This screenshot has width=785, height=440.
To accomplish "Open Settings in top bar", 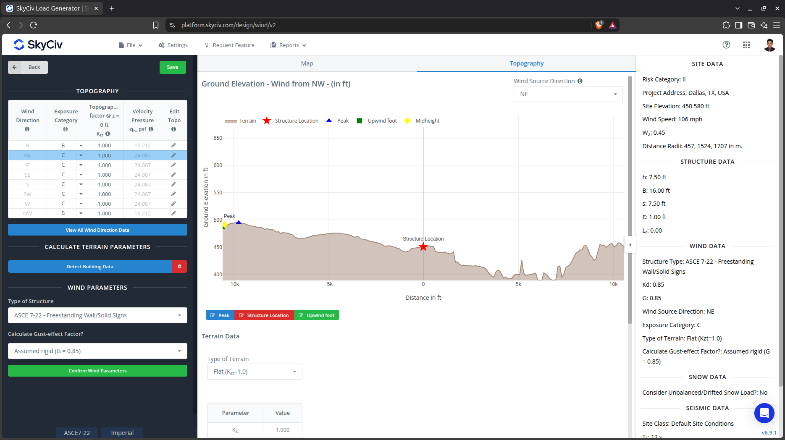I will (x=173, y=45).
